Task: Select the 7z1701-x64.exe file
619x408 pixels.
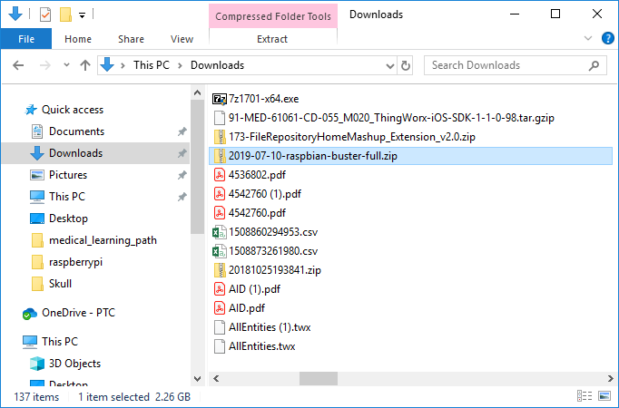Action: point(264,99)
